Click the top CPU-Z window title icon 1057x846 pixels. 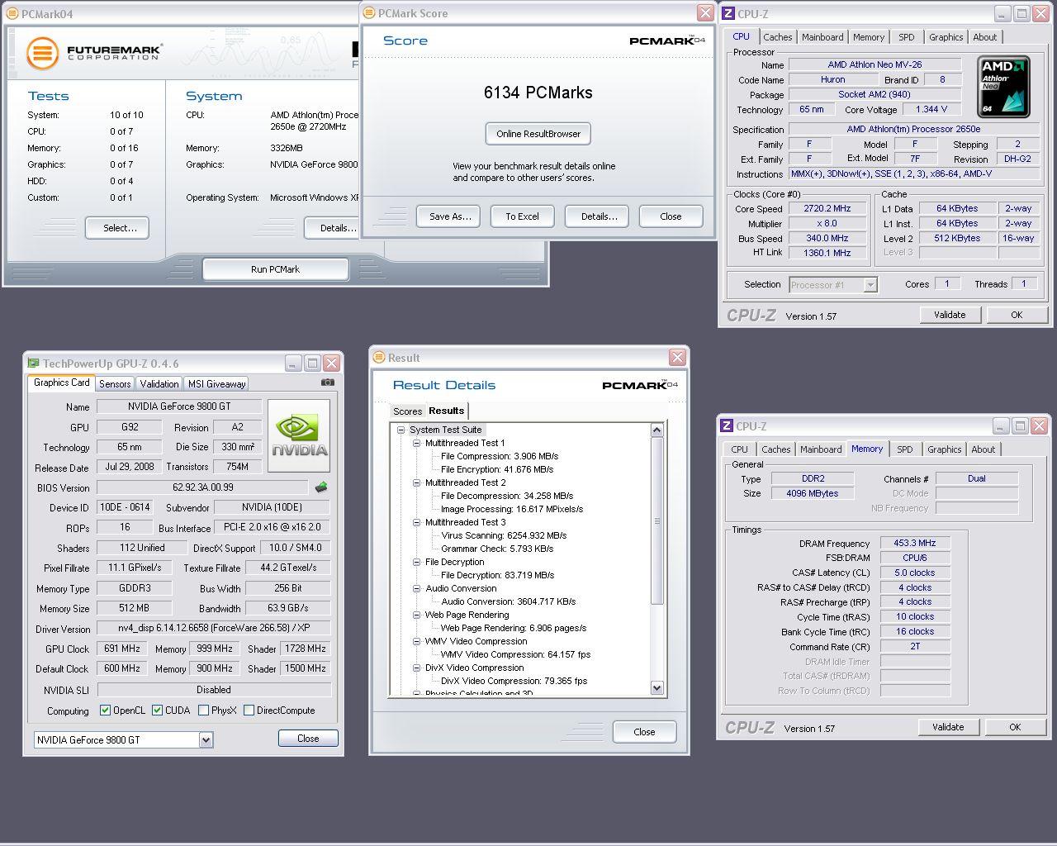click(728, 13)
